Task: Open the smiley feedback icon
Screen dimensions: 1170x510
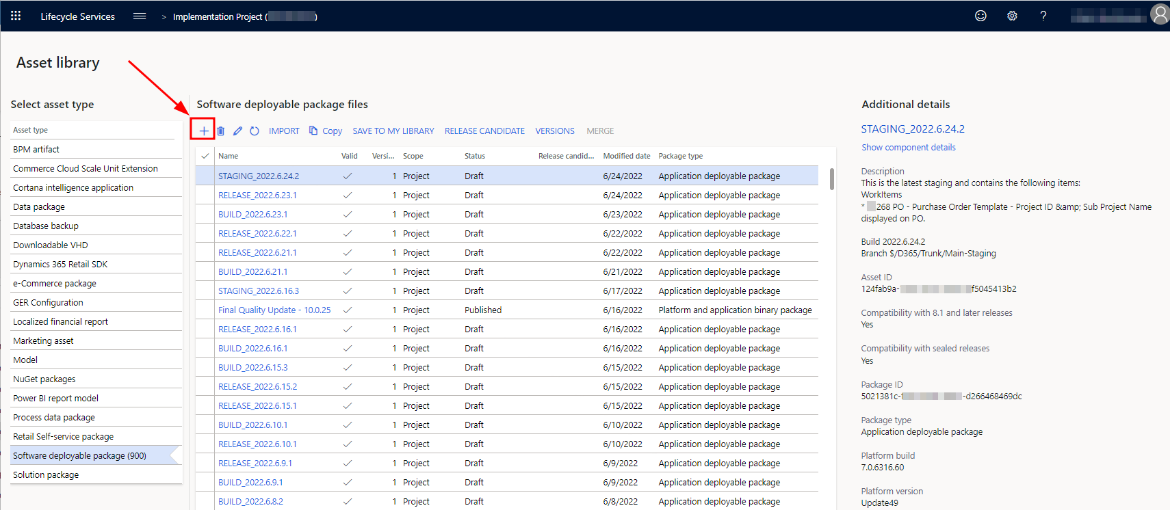Action: click(x=980, y=16)
